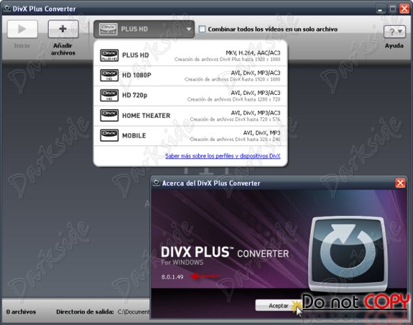
Task: Click the Creación de archivos DivX hasta 1280 x 720 text
Action: 234,100
